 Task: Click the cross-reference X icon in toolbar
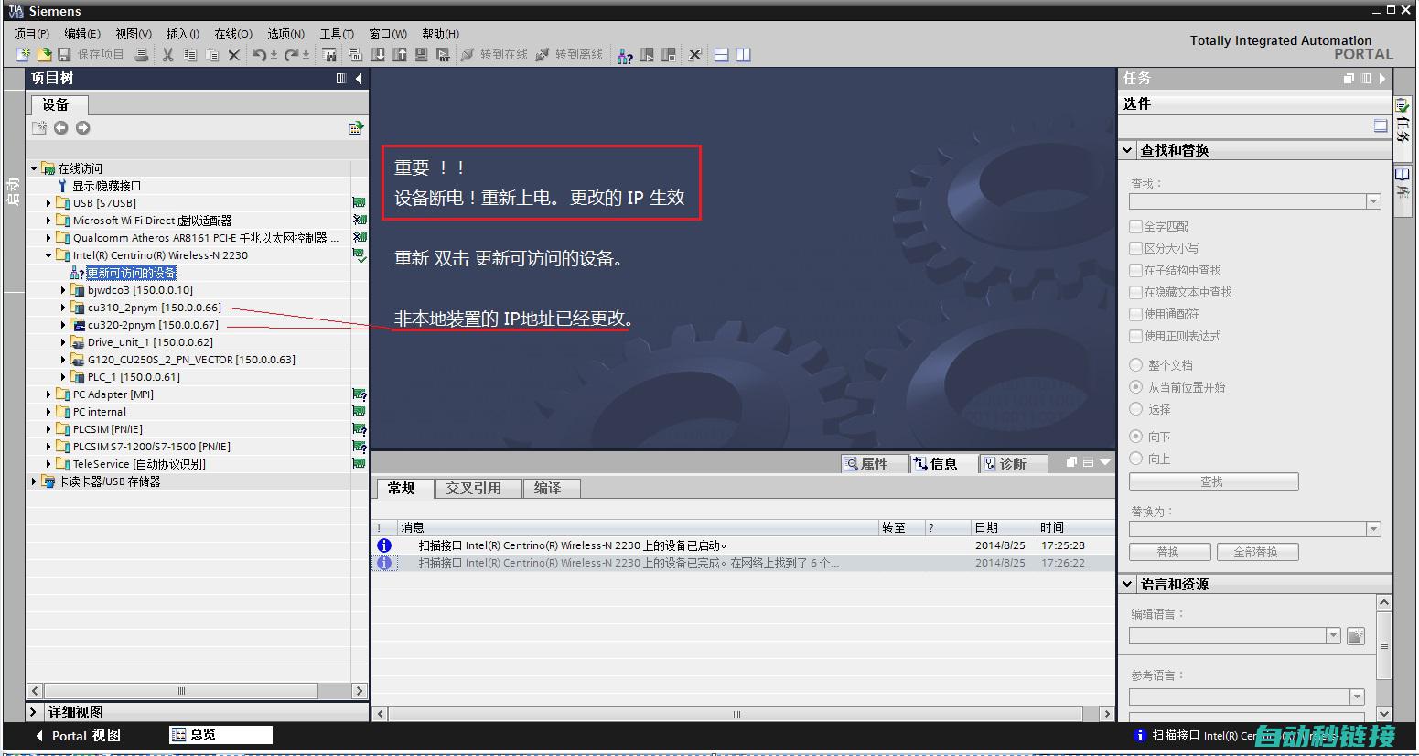(x=695, y=55)
